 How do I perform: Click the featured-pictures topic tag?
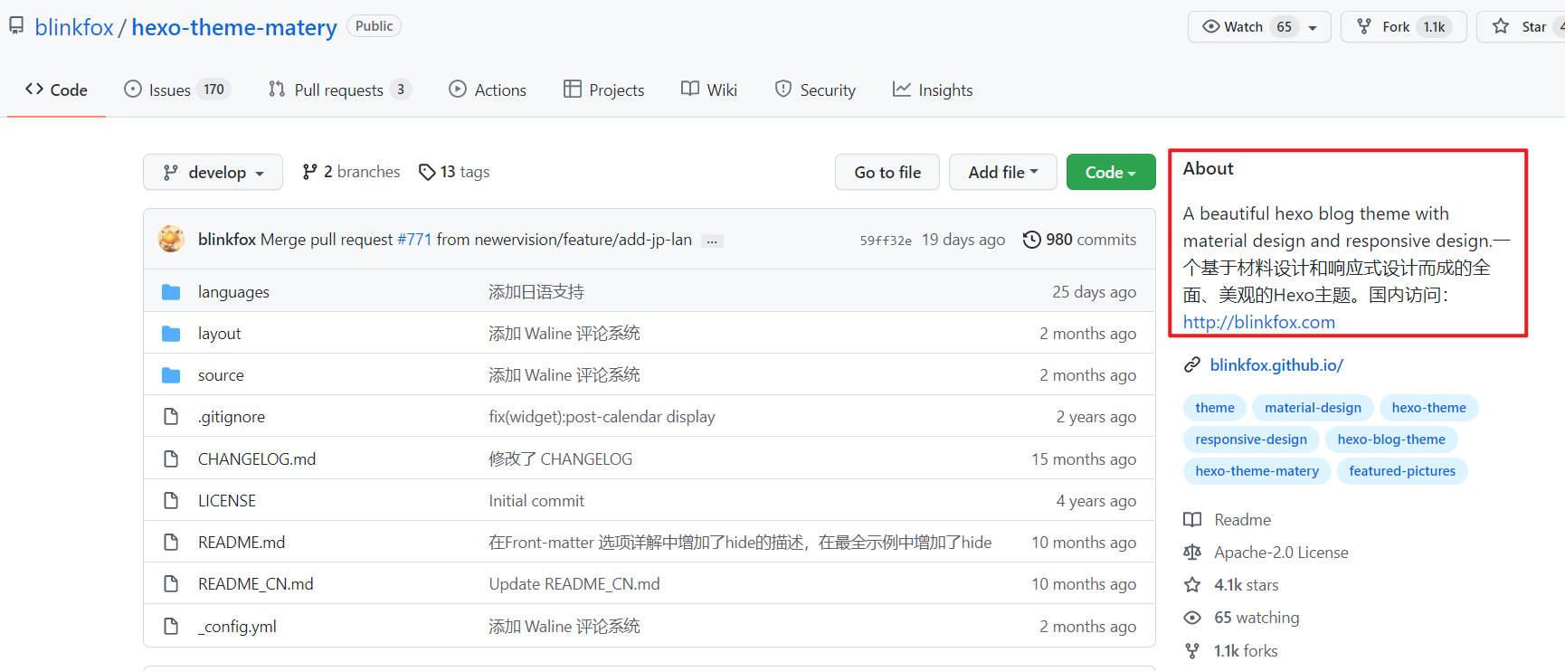point(1402,471)
